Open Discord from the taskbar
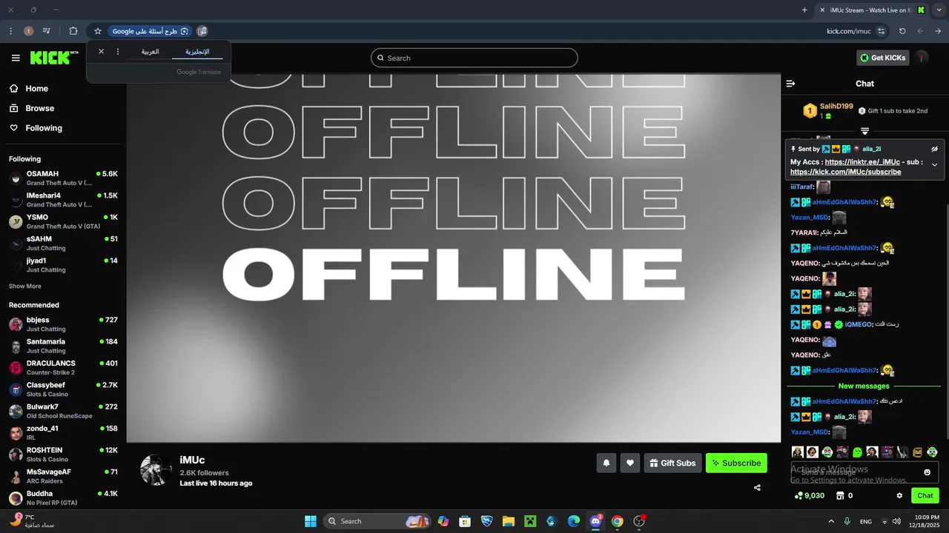This screenshot has width=949, height=533. [x=595, y=521]
